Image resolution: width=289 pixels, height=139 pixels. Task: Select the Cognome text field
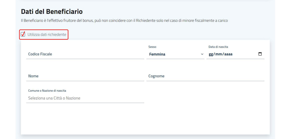(205, 76)
